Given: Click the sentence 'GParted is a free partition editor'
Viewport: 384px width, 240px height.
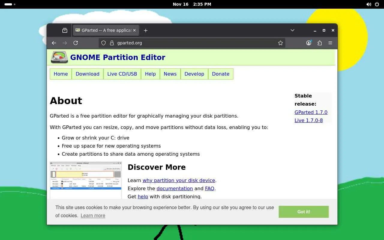Looking at the screenshot, I should click(x=144, y=116).
